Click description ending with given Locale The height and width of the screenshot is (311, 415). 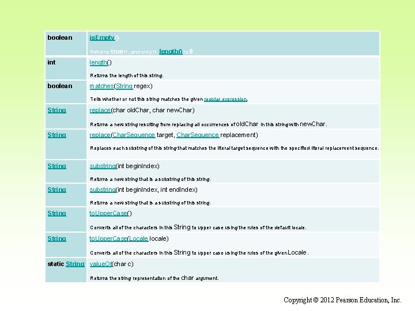click(199, 253)
